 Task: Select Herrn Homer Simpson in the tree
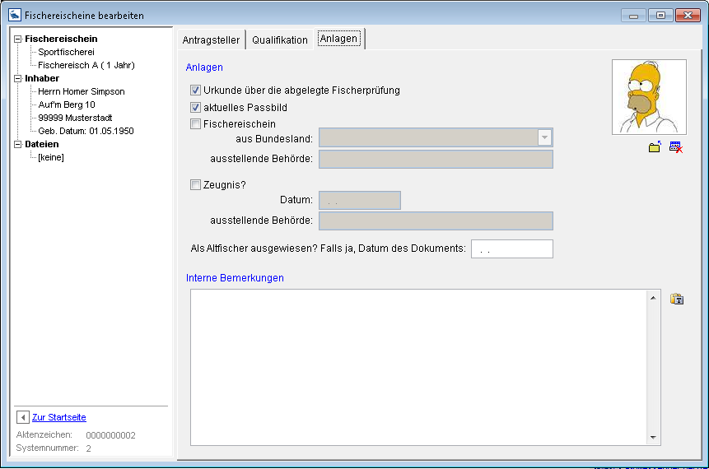[82, 91]
